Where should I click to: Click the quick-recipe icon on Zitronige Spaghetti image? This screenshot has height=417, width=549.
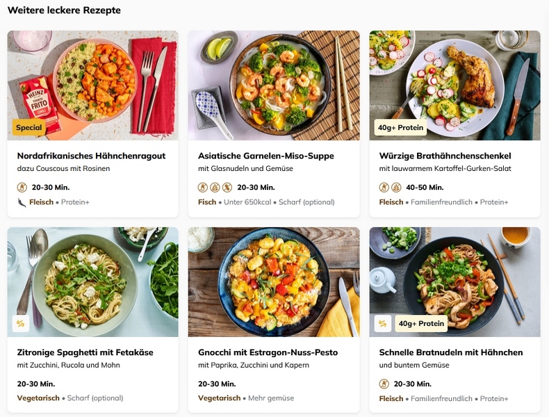click(x=21, y=324)
